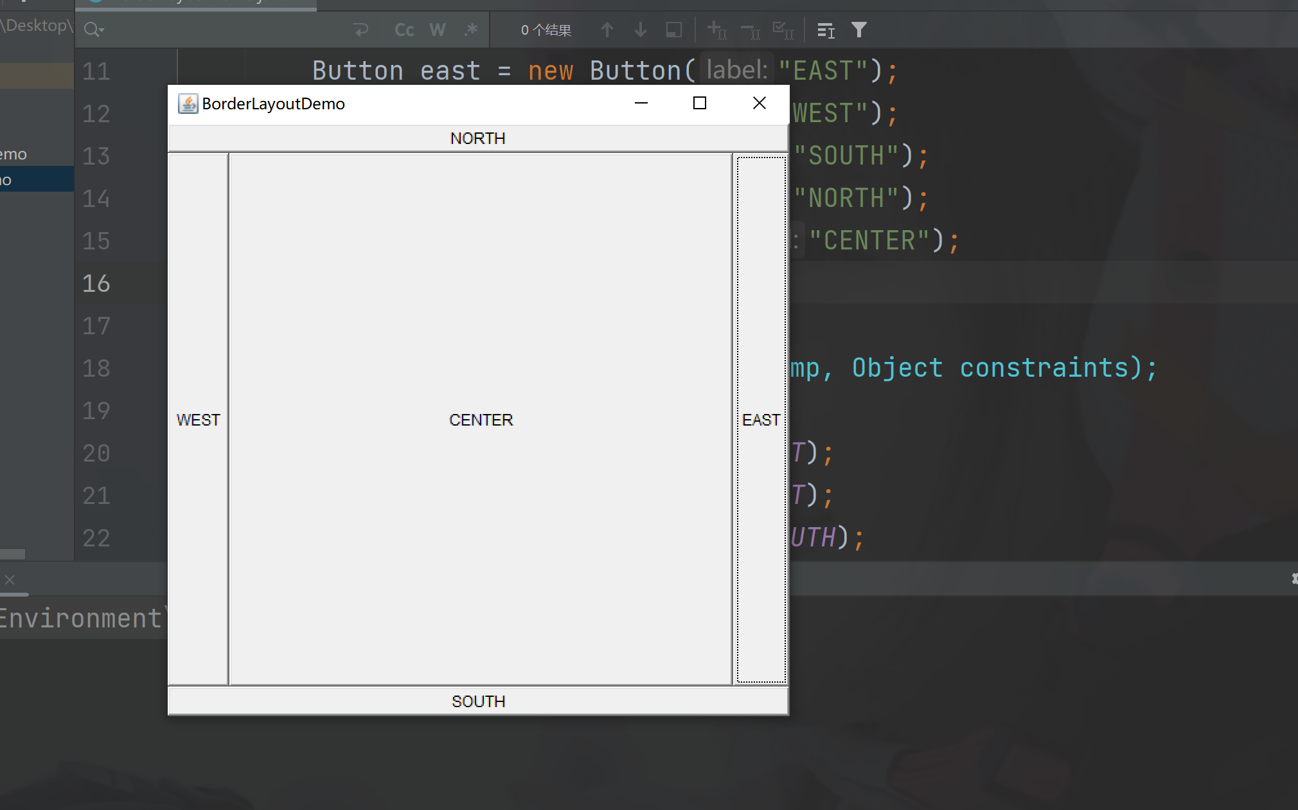Go to previous occurrence arrow
Viewport: 1298px width, 810px height.
pos(607,30)
